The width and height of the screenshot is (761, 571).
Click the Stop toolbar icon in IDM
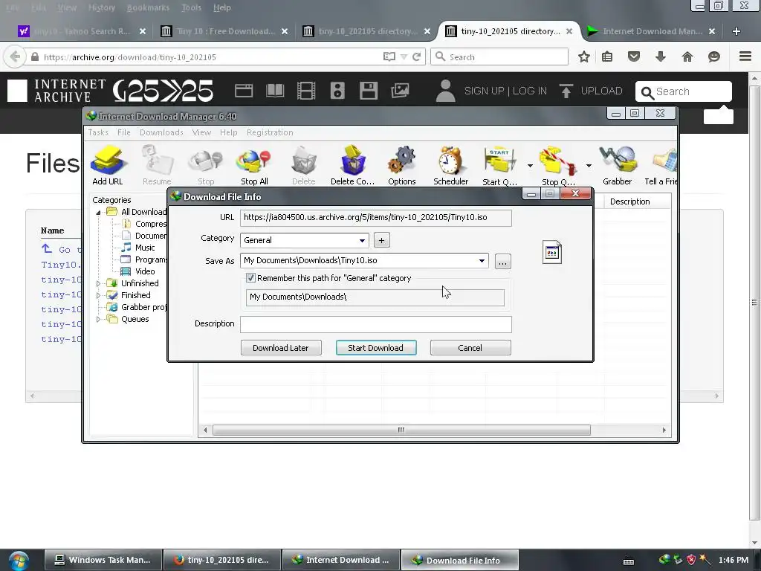click(206, 165)
